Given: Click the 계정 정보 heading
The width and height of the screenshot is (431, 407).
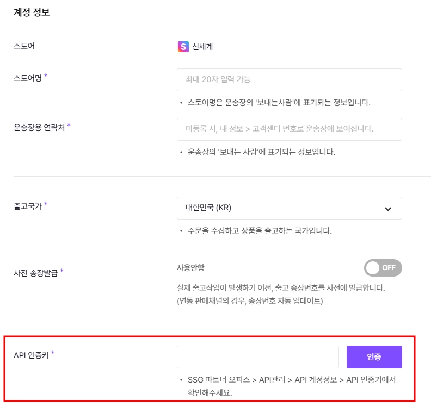Looking at the screenshot, I should tap(32, 12).
